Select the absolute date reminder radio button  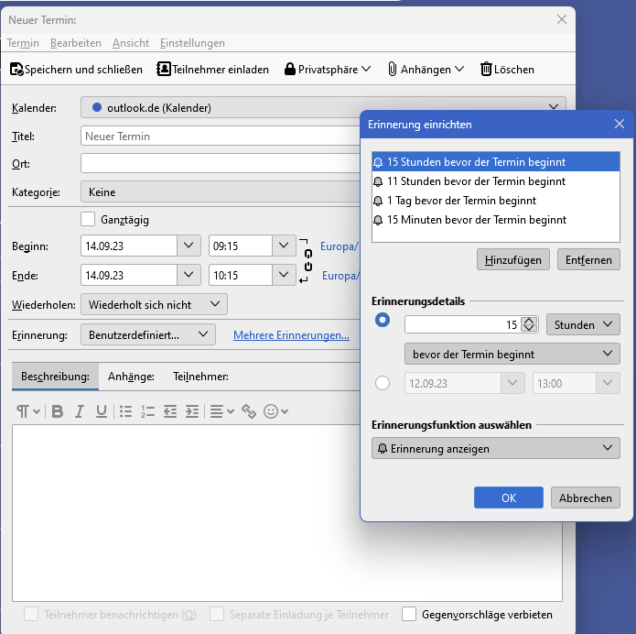[x=383, y=383]
